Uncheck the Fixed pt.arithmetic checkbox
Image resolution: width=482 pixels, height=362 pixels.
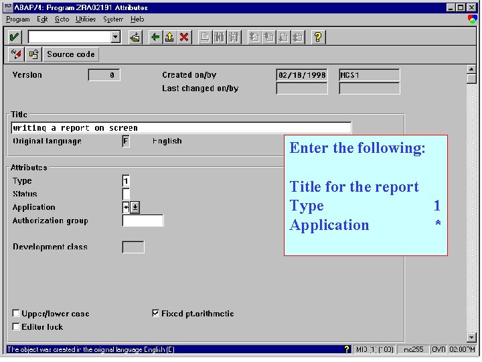(156, 313)
